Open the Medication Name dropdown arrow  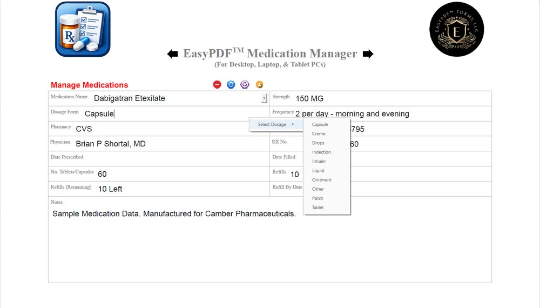click(264, 98)
